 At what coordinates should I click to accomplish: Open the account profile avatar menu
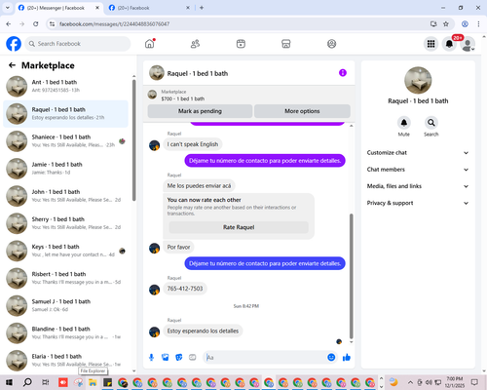pyautogui.click(x=468, y=44)
